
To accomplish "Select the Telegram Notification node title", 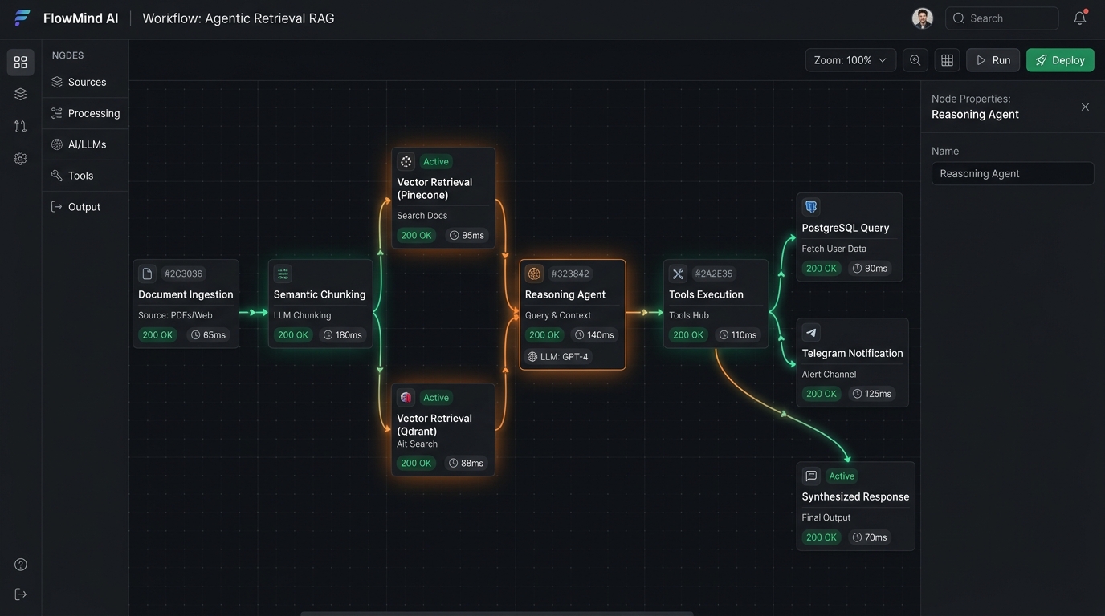I will 852,353.
